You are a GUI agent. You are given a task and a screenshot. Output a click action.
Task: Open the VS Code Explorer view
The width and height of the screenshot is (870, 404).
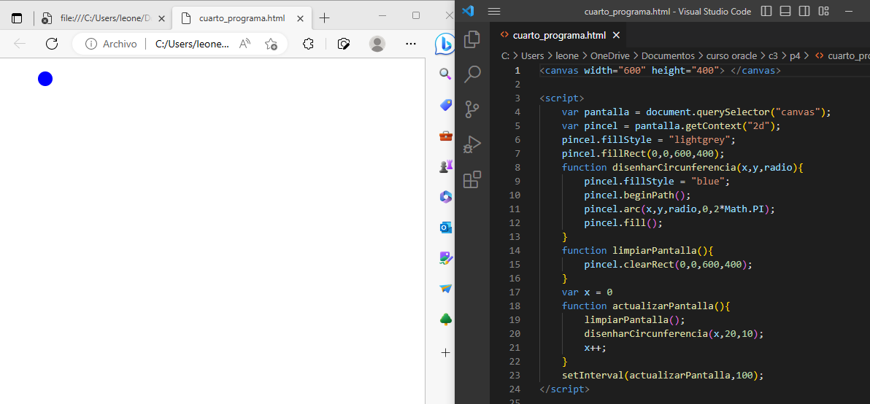[x=472, y=38]
